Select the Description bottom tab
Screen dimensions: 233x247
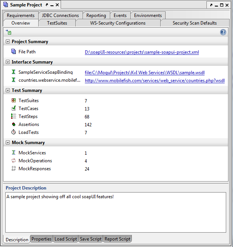click(x=17, y=239)
